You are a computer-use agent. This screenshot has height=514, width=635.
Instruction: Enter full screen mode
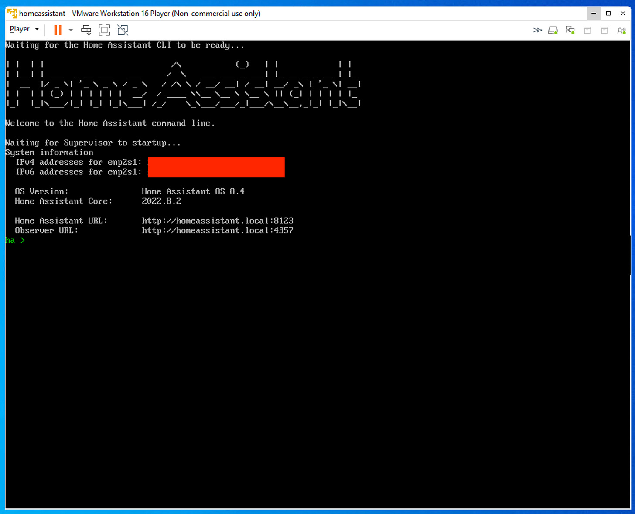(104, 30)
